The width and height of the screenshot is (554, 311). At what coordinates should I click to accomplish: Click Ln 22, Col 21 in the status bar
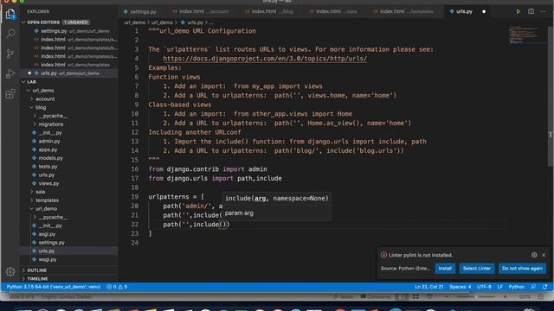[429, 287]
